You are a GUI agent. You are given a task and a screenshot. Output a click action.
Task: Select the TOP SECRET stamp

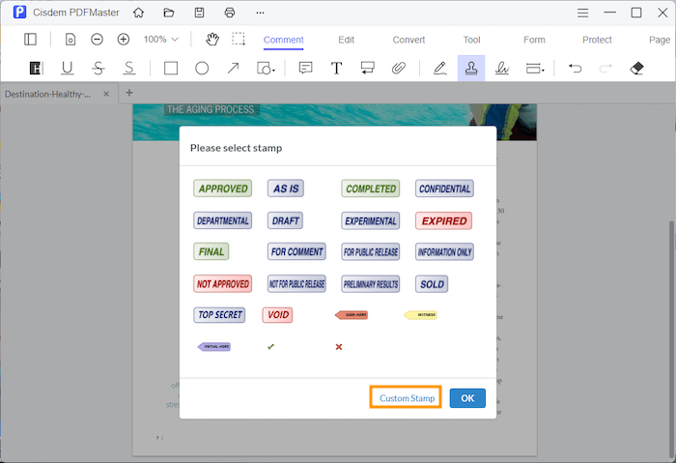[x=219, y=315]
